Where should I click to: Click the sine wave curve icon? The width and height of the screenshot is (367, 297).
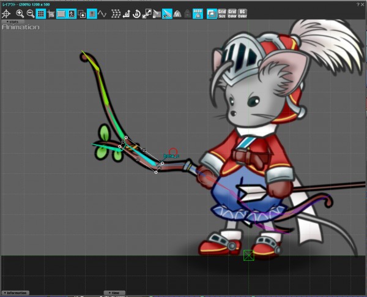(x=102, y=14)
